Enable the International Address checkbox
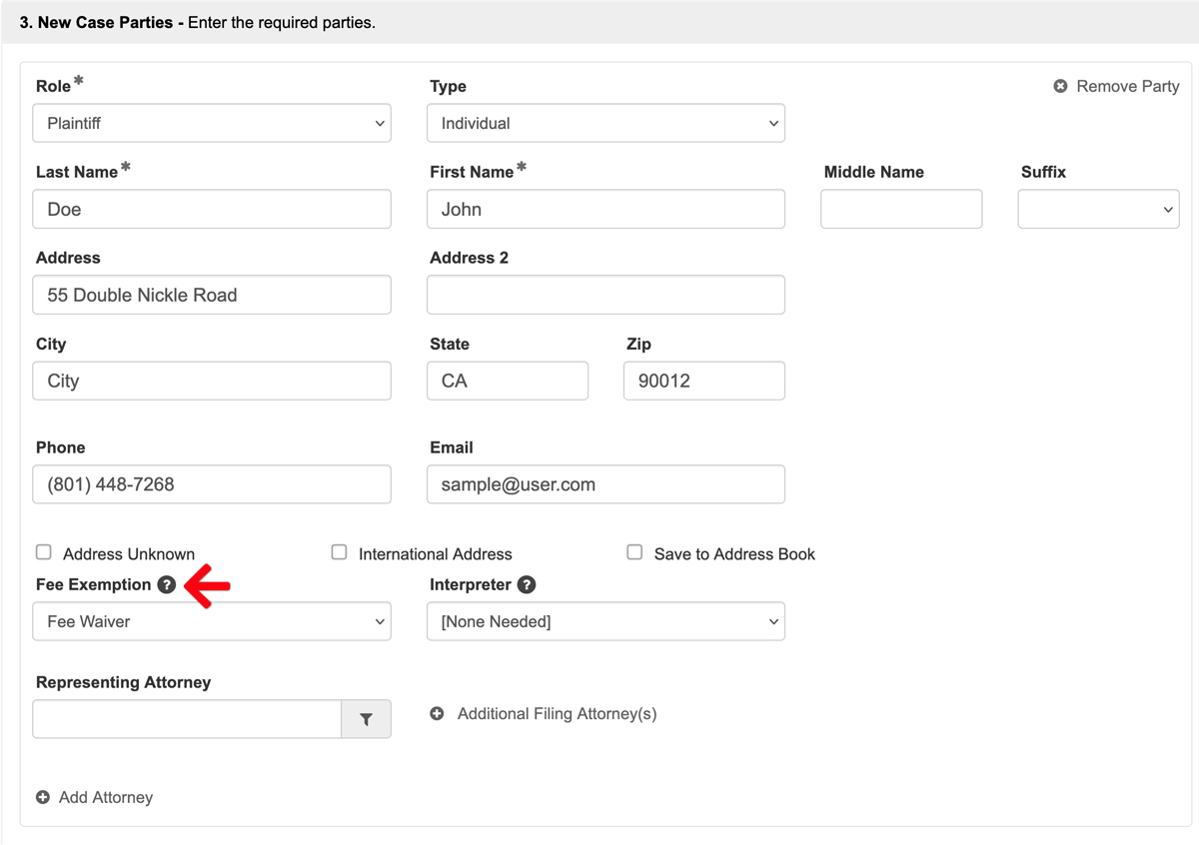Viewport: 1199px width, 845px height. [340, 552]
